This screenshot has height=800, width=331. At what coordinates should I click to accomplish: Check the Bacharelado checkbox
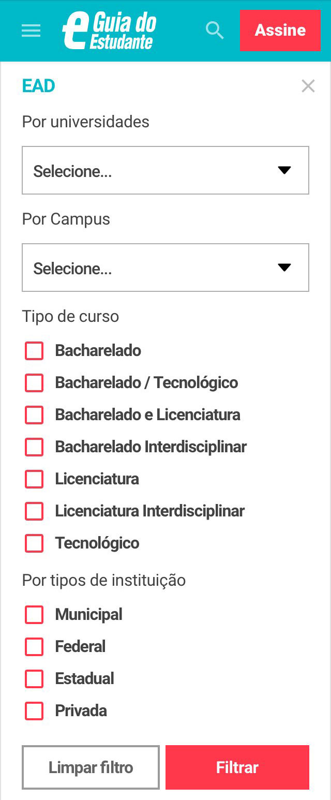tap(34, 351)
